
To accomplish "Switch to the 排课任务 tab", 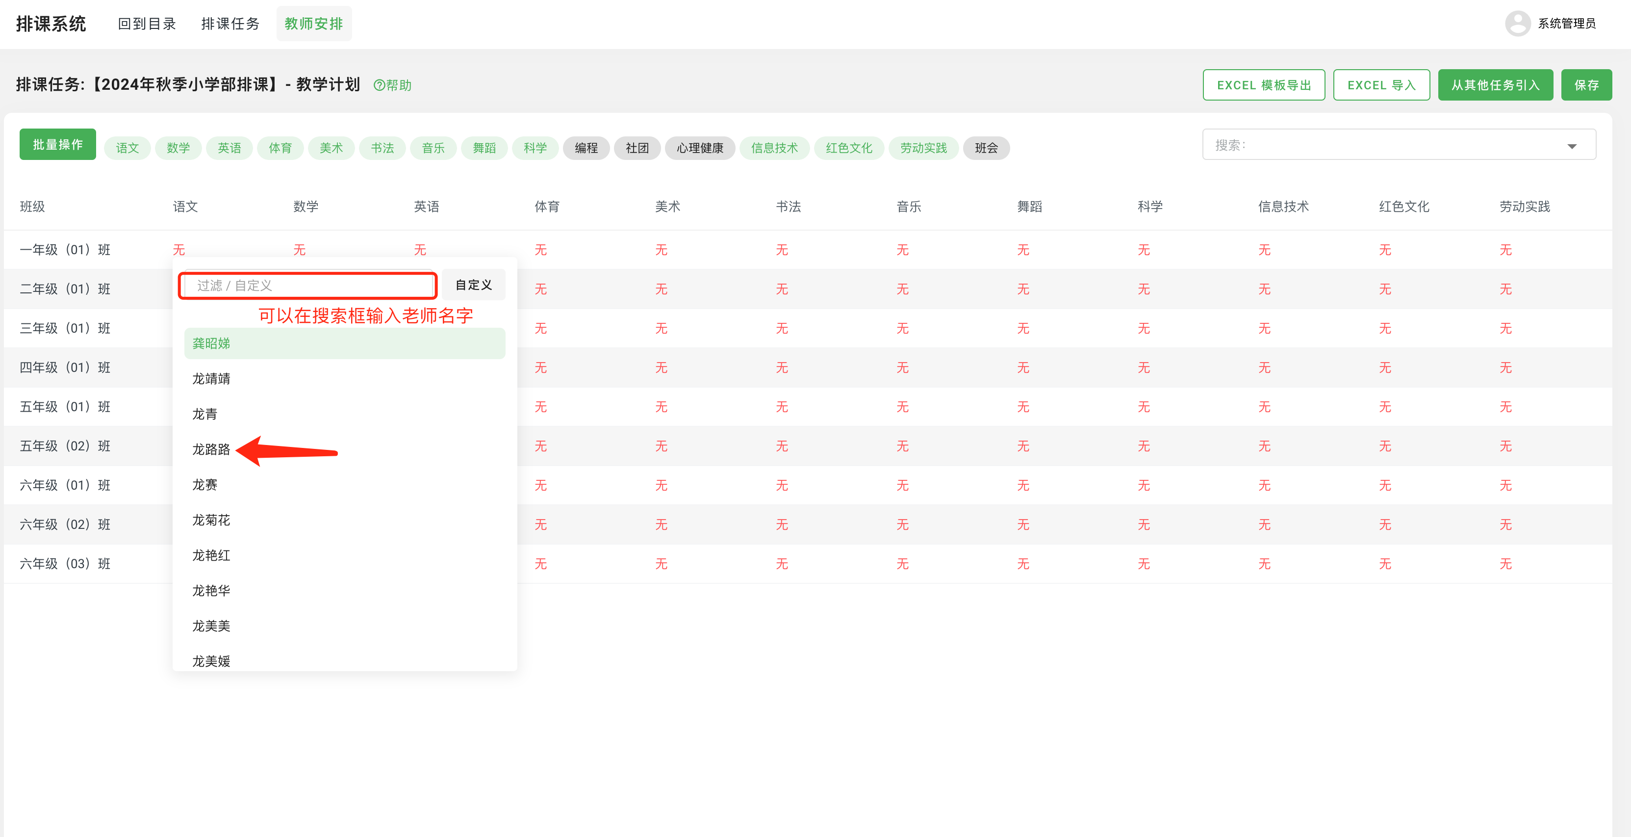I will click(230, 24).
